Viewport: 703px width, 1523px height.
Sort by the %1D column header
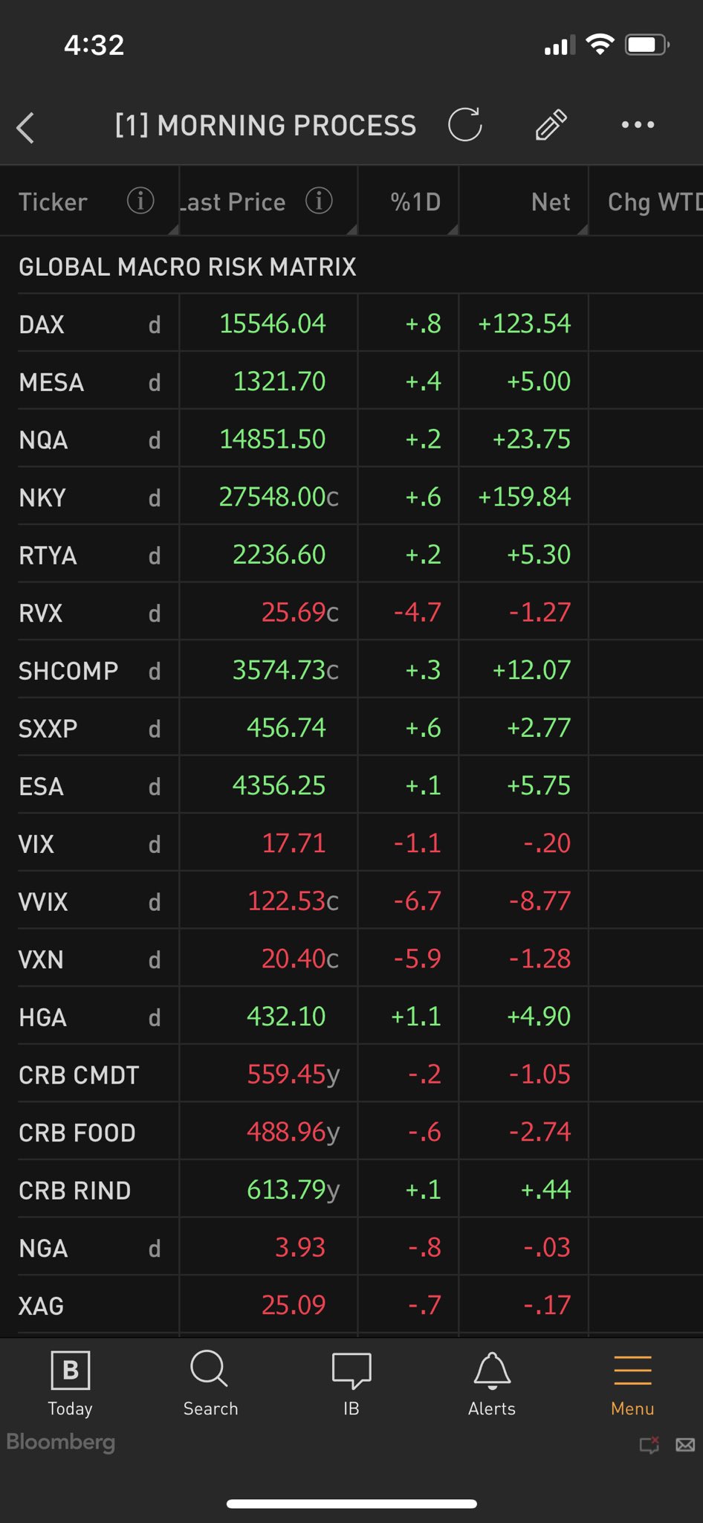(x=415, y=202)
